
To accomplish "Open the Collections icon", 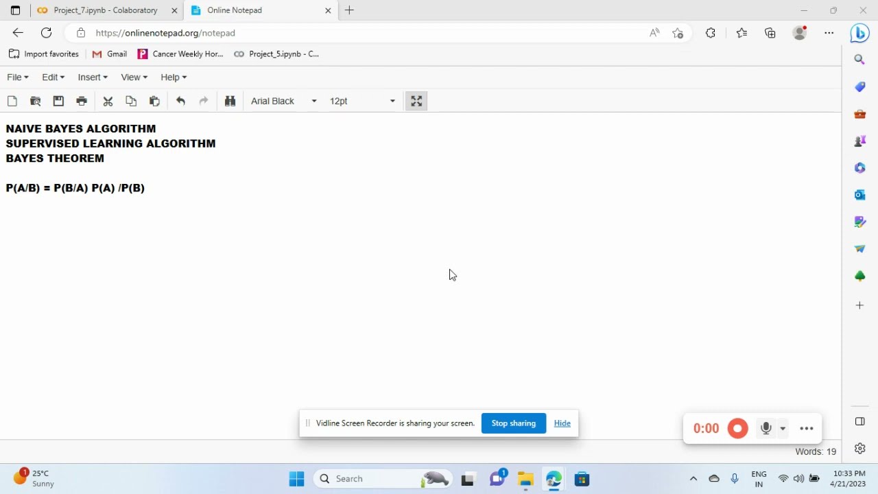I will pyautogui.click(x=770, y=33).
